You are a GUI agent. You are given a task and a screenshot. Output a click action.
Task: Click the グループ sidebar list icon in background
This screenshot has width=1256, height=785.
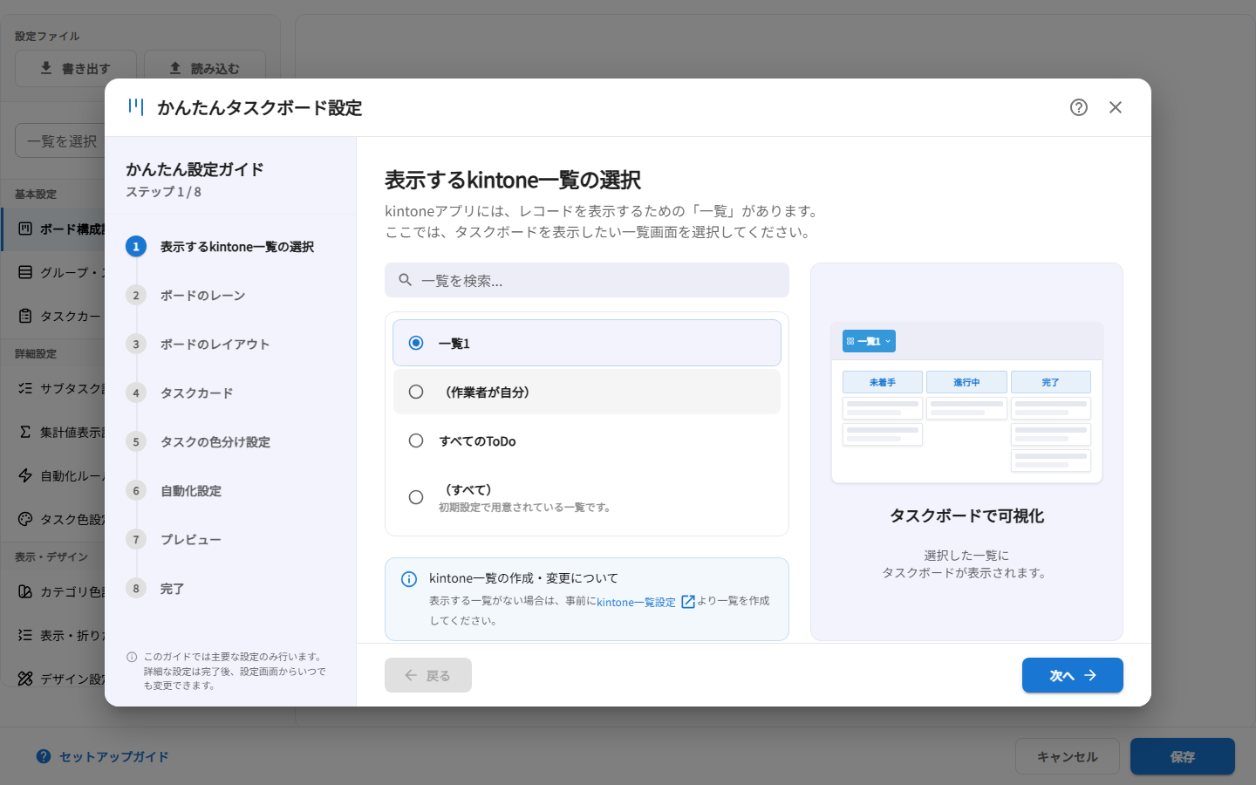coord(25,272)
